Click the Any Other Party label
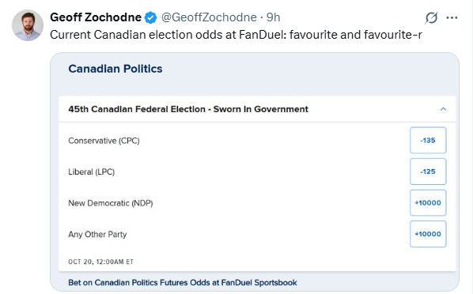This screenshot has width=473, height=294. point(97,234)
